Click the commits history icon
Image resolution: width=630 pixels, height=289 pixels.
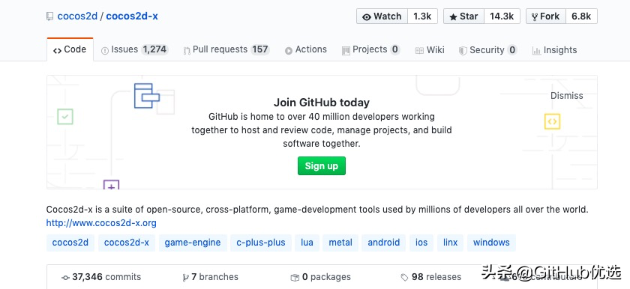[65, 278]
